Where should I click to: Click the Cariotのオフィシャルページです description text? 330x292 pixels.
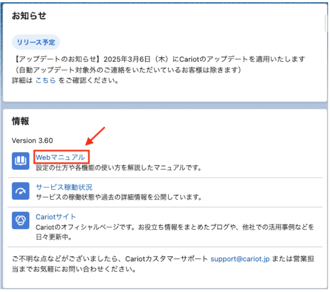tap(175, 232)
